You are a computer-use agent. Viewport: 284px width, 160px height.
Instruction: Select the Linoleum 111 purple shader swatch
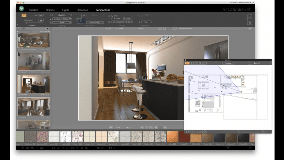tap(42, 137)
